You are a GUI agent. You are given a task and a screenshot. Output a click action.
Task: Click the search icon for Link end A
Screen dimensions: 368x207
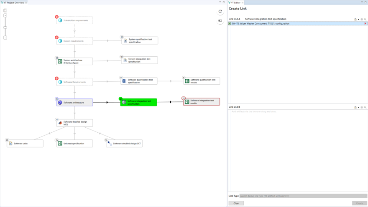[x=365, y=20]
